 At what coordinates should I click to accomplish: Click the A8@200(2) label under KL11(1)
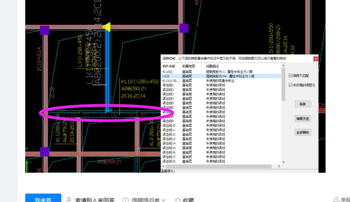[134, 89]
